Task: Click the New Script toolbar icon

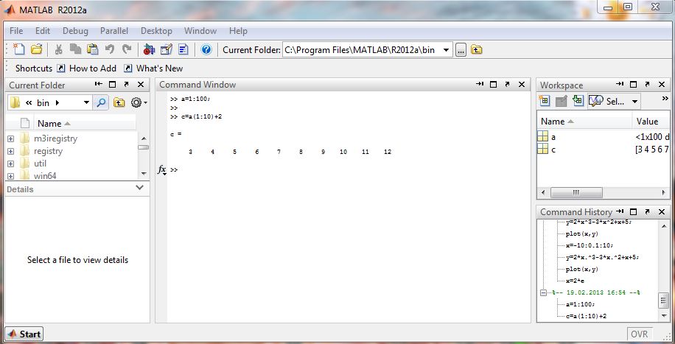Action: 19,49
